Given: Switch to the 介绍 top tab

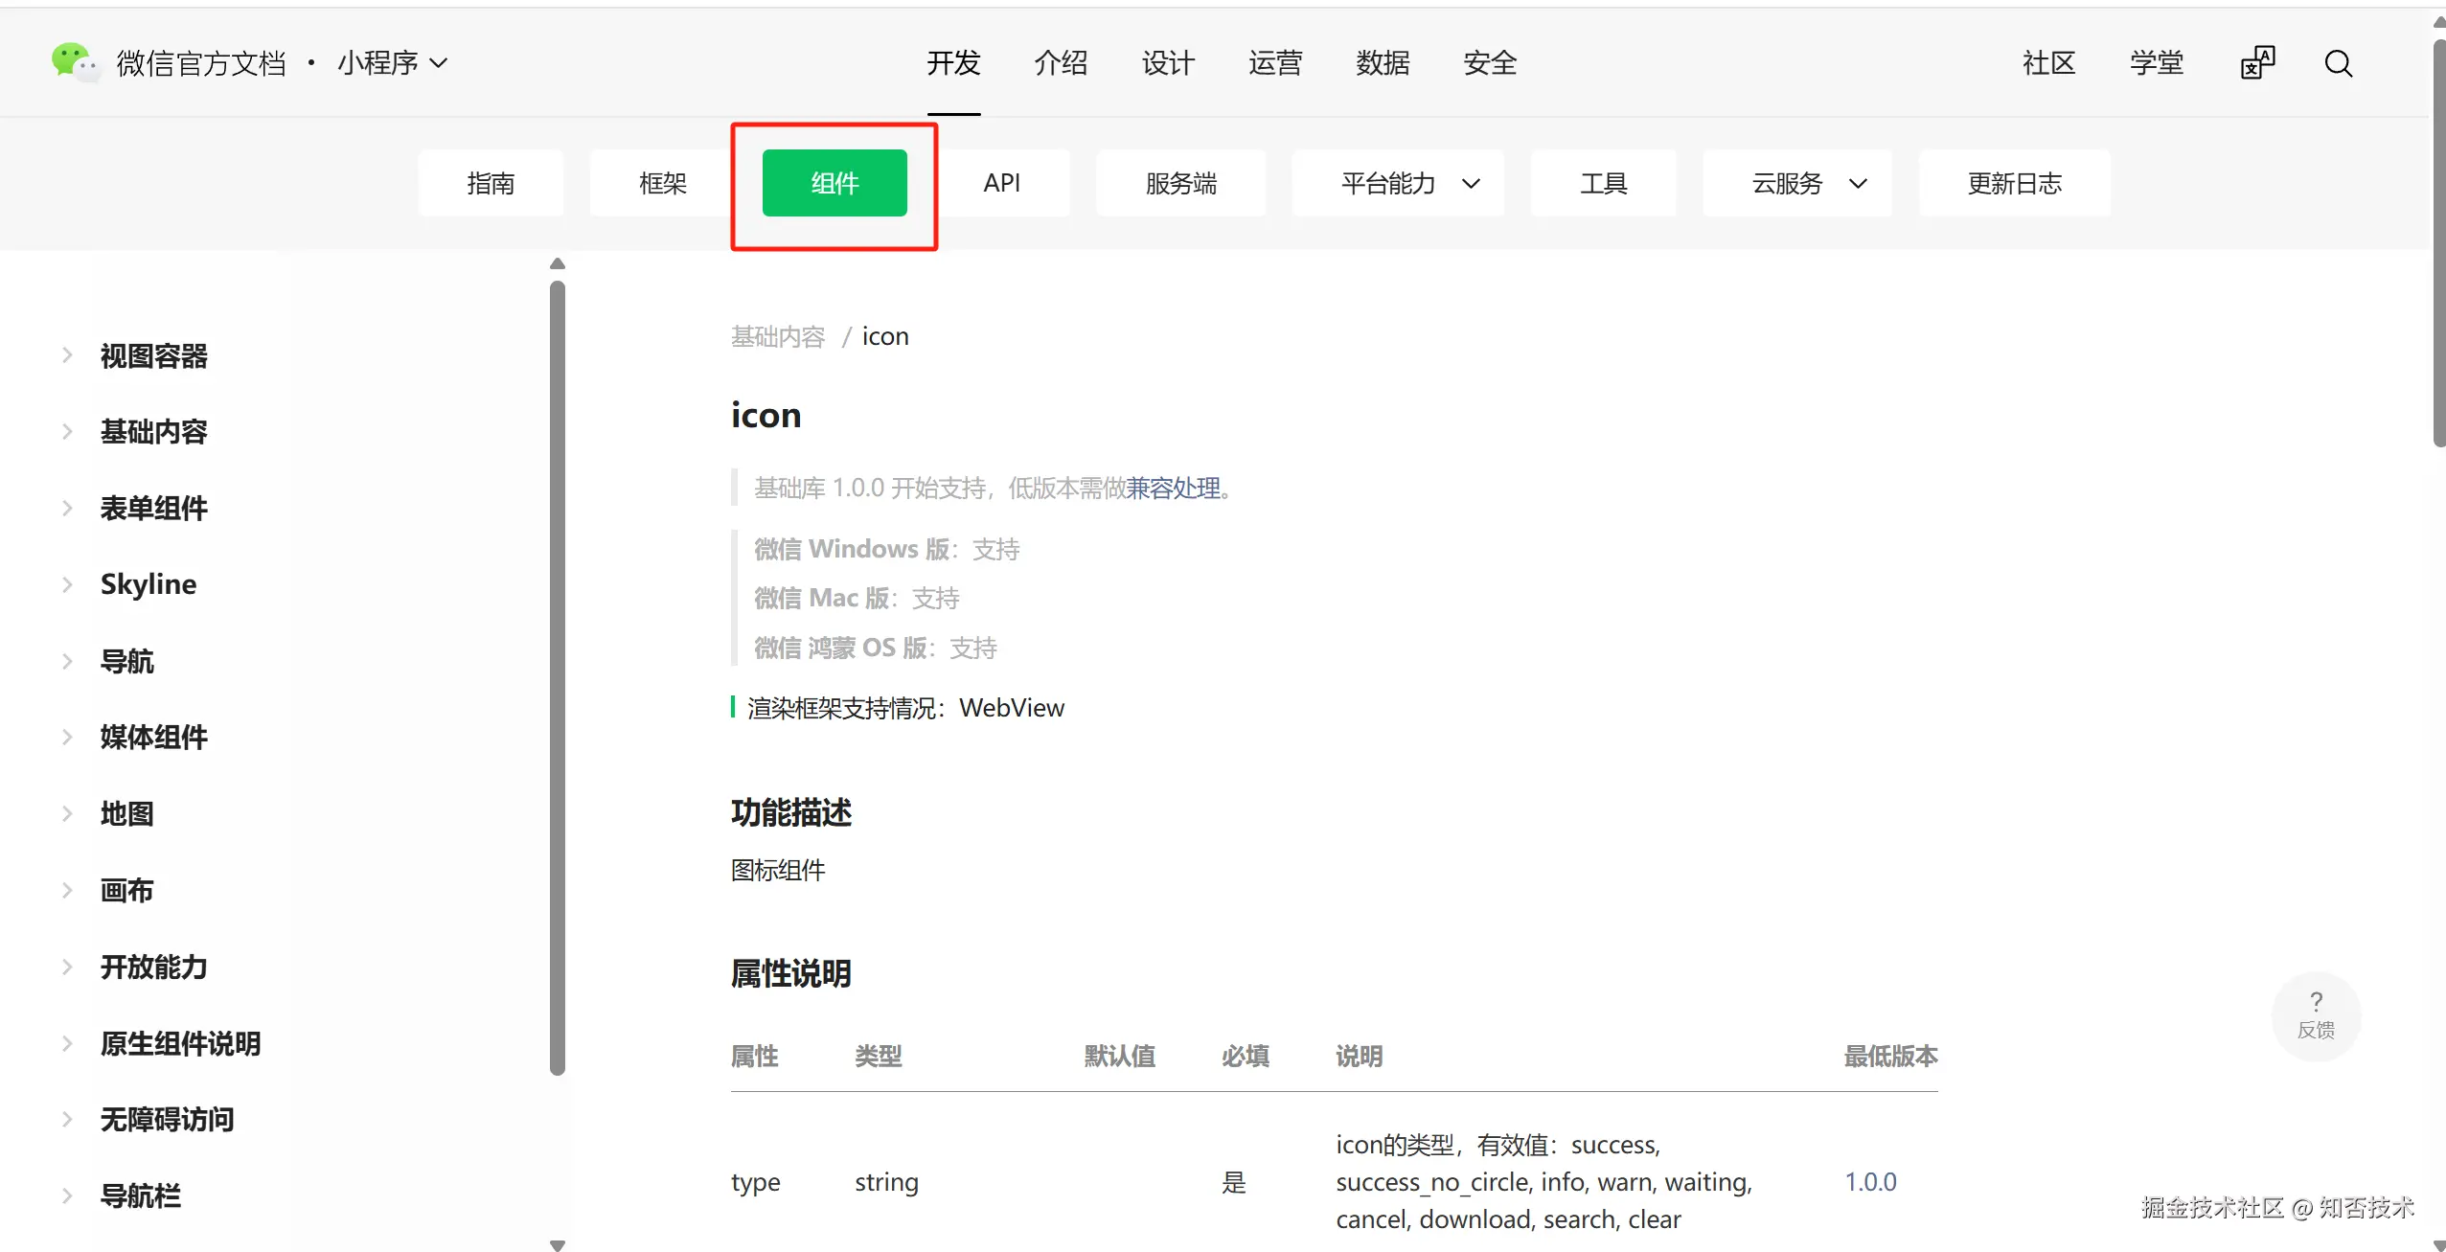Looking at the screenshot, I should [1060, 63].
